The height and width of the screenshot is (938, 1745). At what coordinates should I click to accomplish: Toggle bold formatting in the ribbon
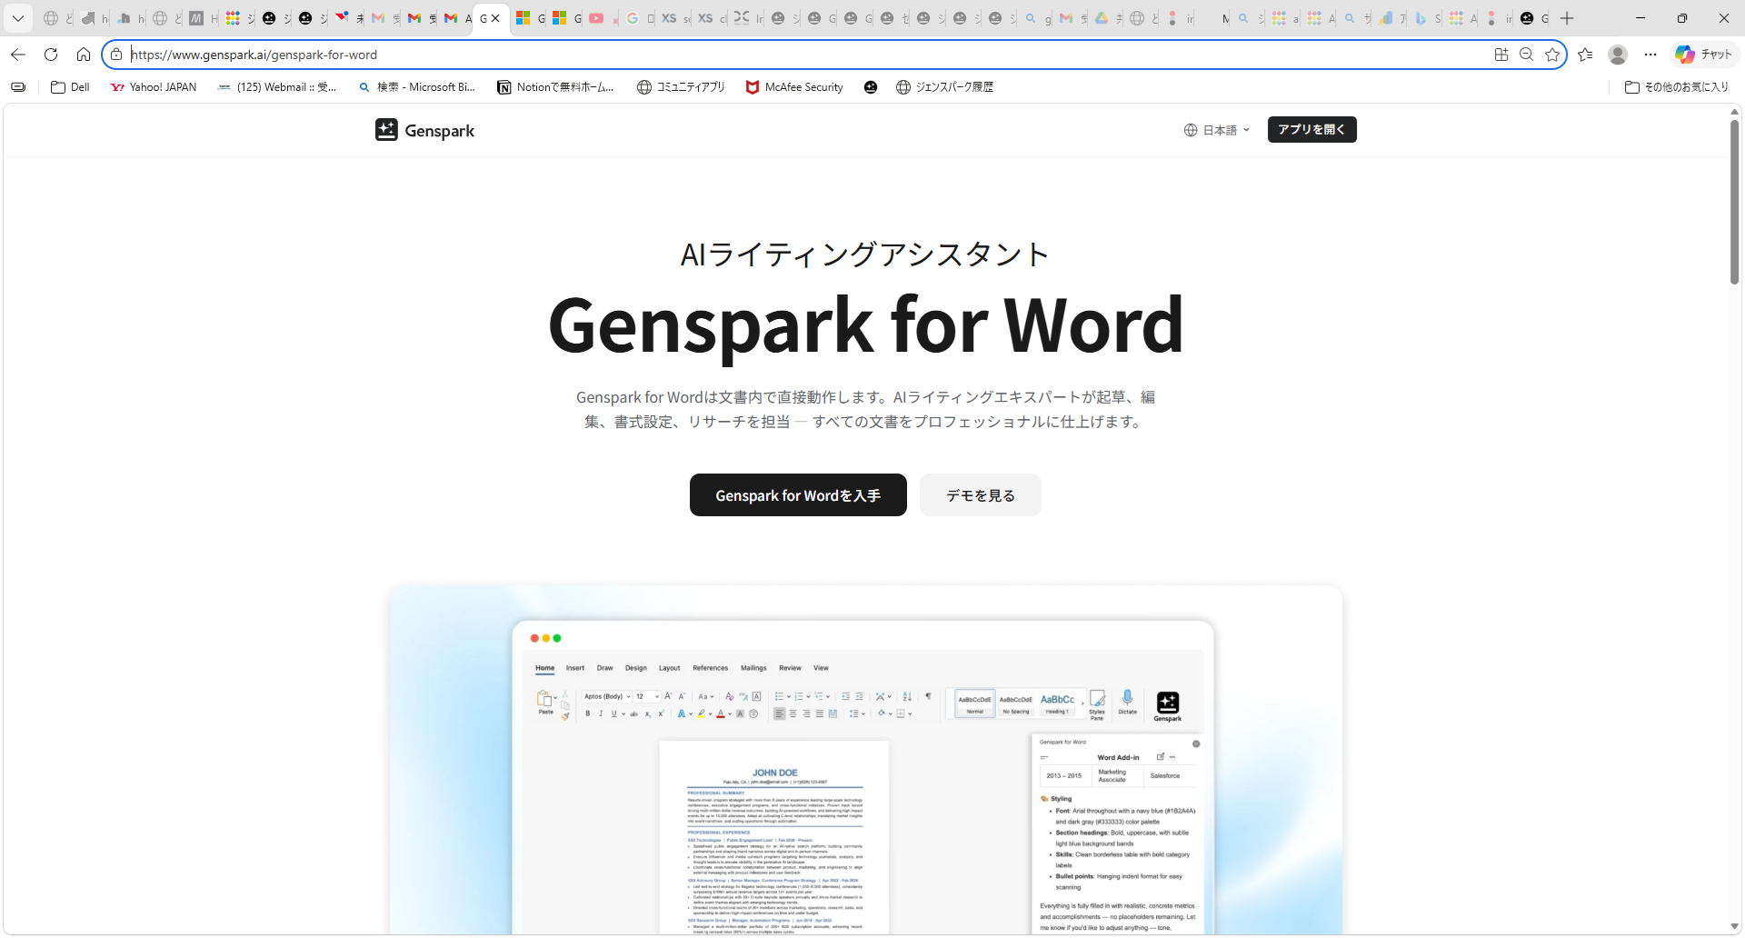point(587,713)
